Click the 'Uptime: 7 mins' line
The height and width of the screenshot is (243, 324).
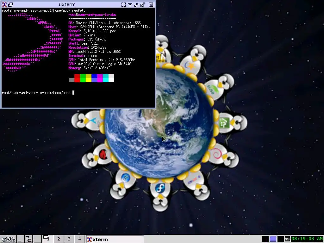pyautogui.click(x=82, y=35)
